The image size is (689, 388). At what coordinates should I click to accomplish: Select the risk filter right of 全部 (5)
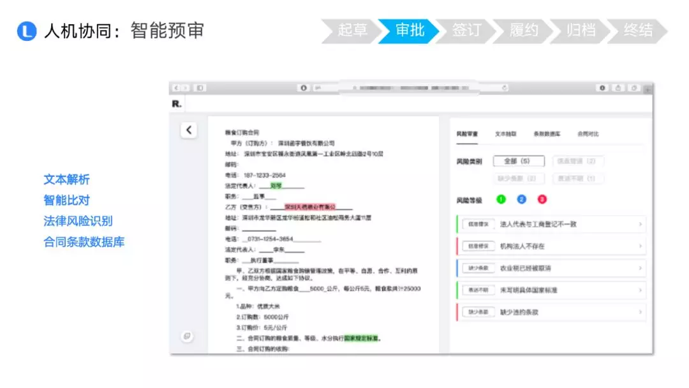[x=578, y=161]
